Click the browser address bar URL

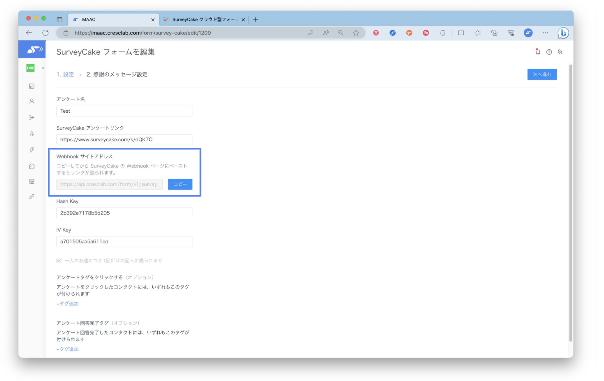143,33
